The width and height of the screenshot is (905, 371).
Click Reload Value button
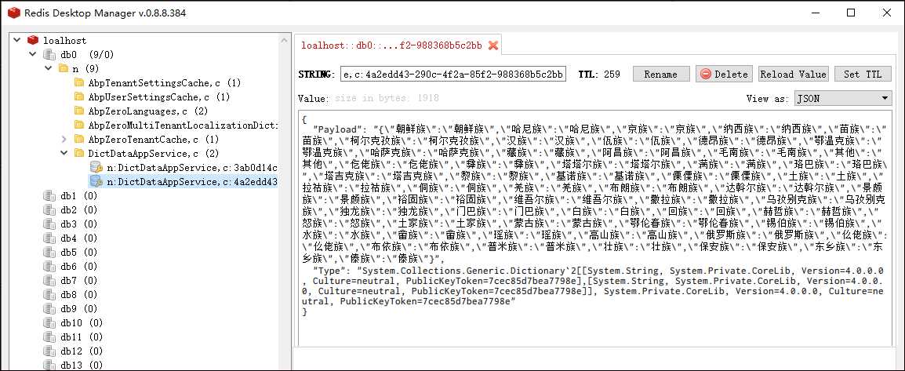coord(793,74)
